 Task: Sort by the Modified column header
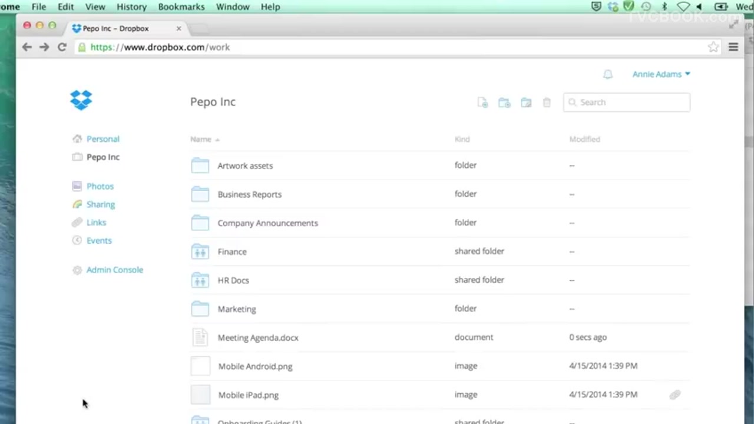(584, 140)
